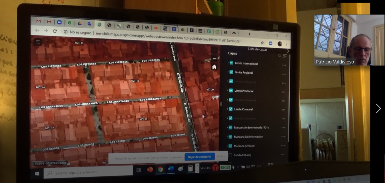Expand Límite Internacional layer
The width and height of the screenshot is (385, 183).
[x=228, y=63]
